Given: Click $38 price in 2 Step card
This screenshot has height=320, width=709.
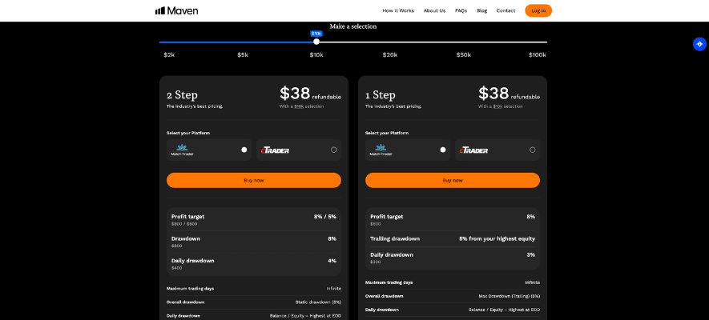Looking at the screenshot, I should pyautogui.click(x=295, y=94).
